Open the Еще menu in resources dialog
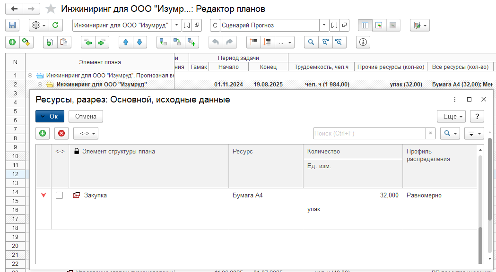Image resolution: width=496 pixels, height=272 pixels. [x=452, y=116]
